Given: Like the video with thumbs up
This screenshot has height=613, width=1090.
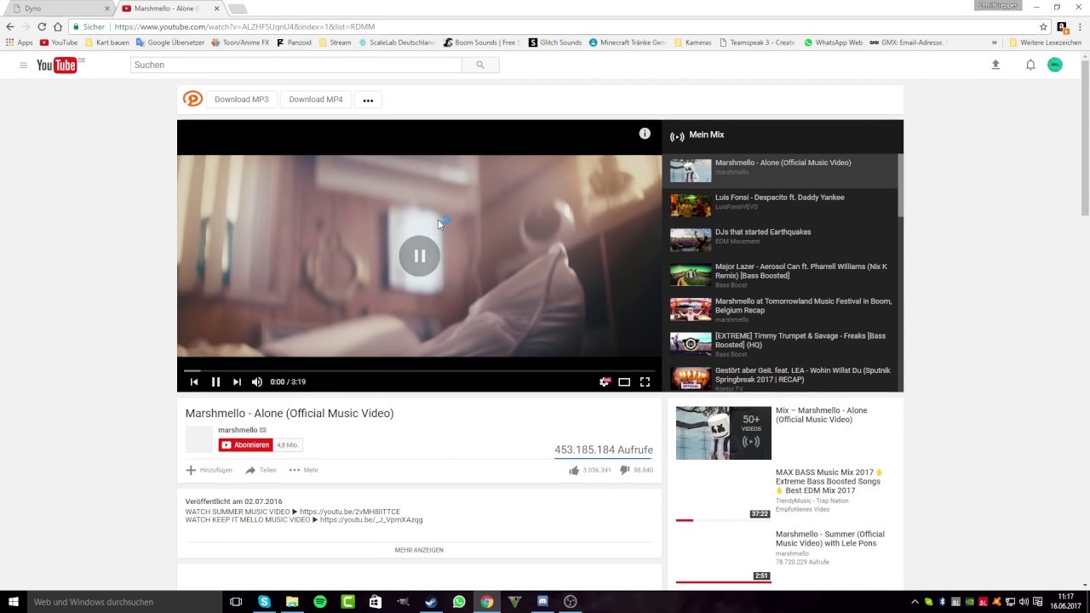Looking at the screenshot, I should (574, 470).
